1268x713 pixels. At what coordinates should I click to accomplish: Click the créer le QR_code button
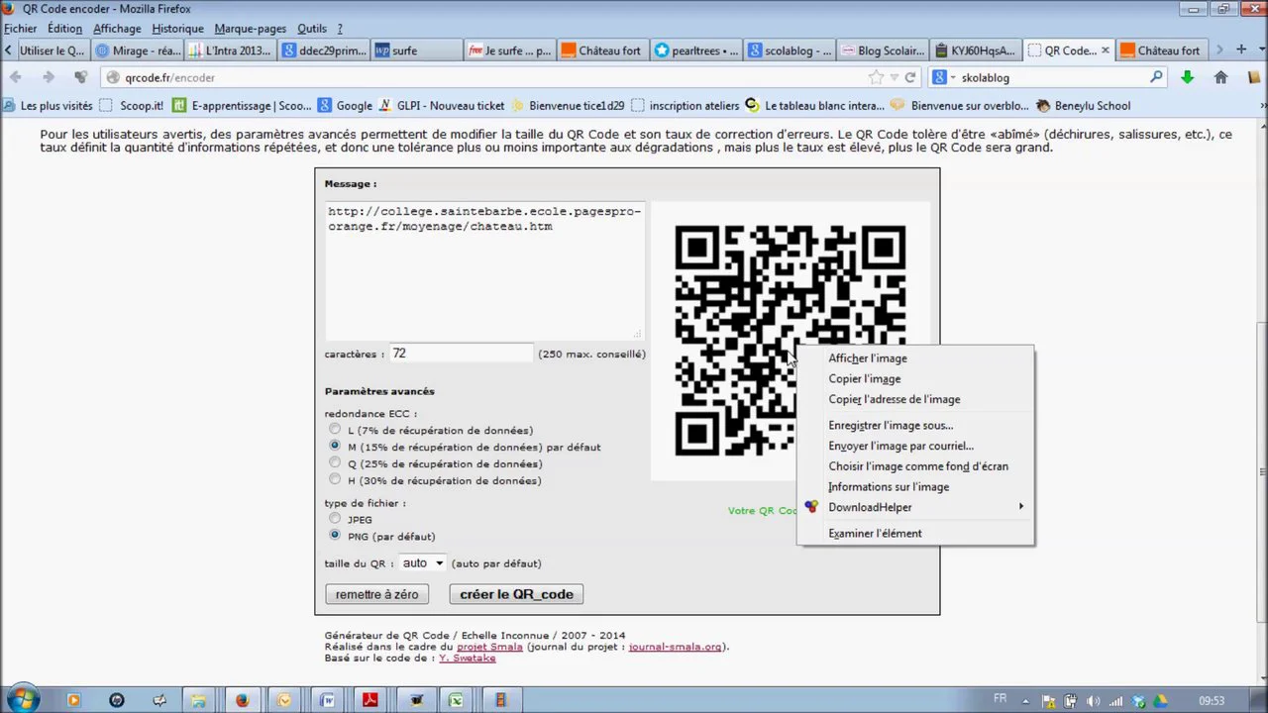click(x=516, y=594)
